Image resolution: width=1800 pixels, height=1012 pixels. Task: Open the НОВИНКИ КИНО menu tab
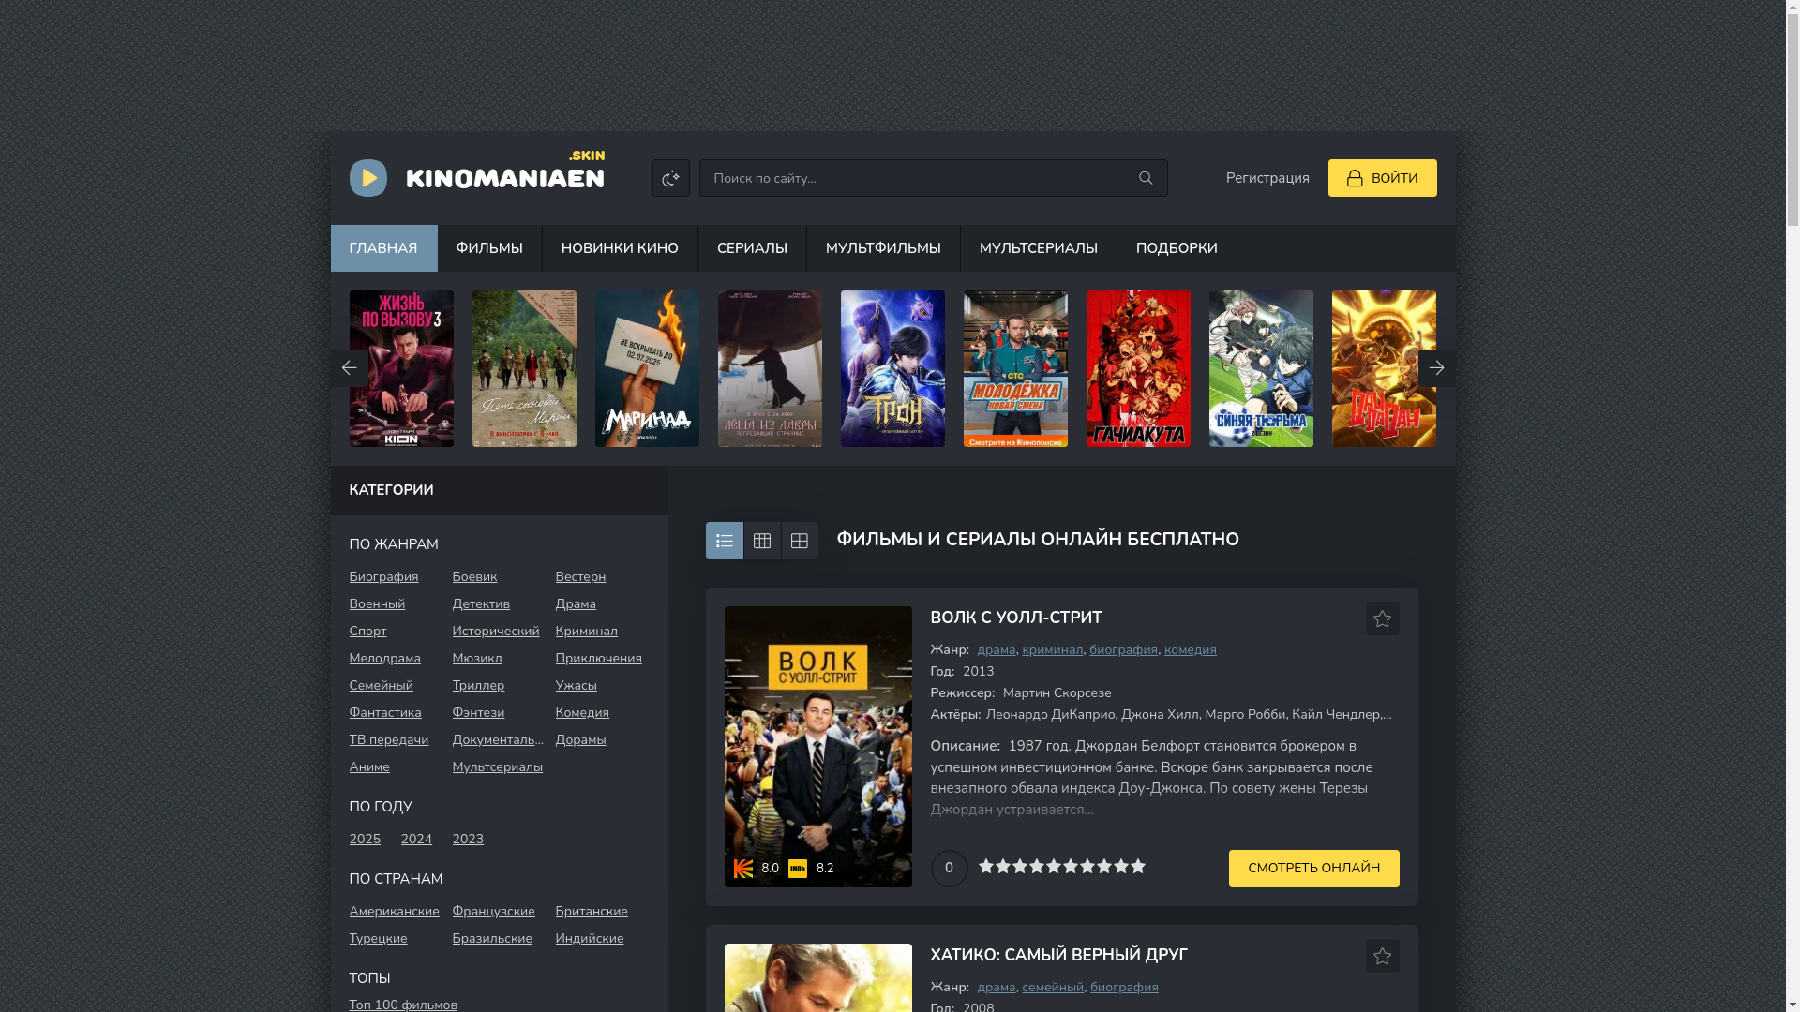pos(620,248)
